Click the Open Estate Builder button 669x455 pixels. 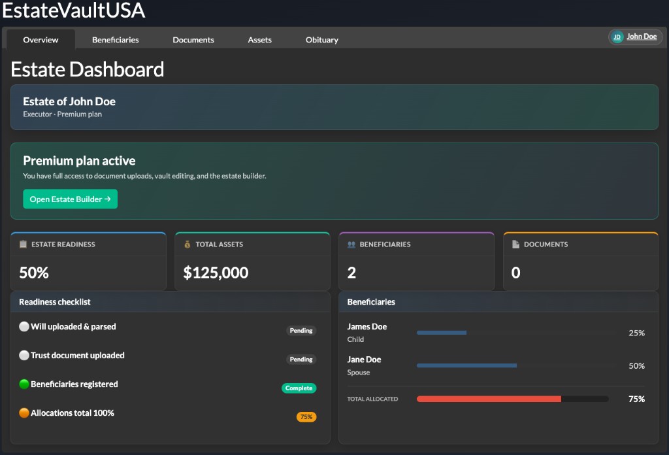point(71,199)
